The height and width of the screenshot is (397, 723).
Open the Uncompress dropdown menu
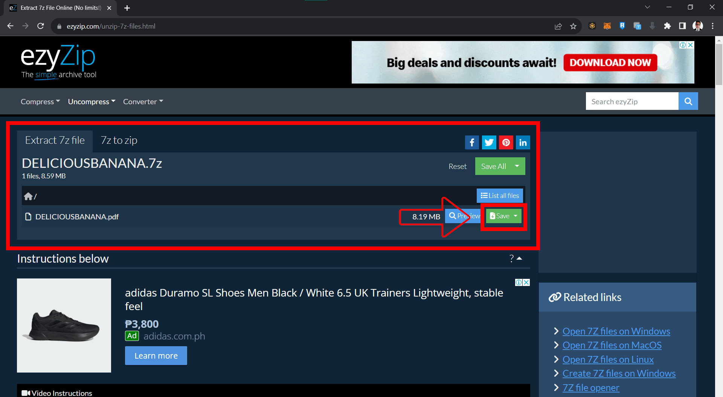pyautogui.click(x=92, y=102)
